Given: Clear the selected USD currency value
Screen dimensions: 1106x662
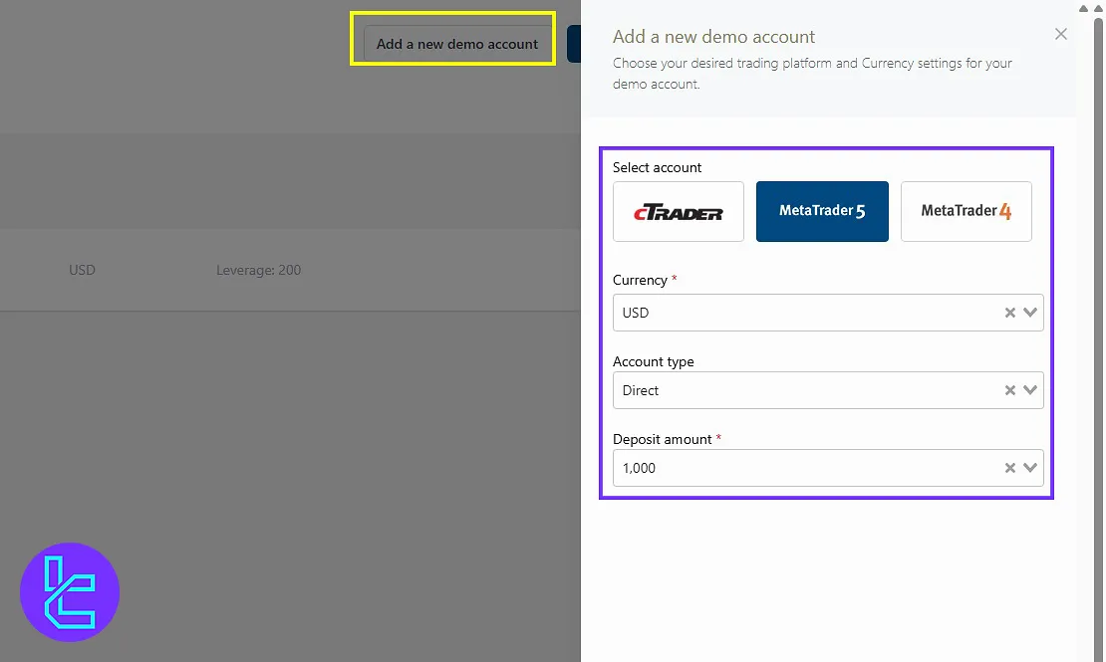Looking at the screenshot, I should point(1009,313).
